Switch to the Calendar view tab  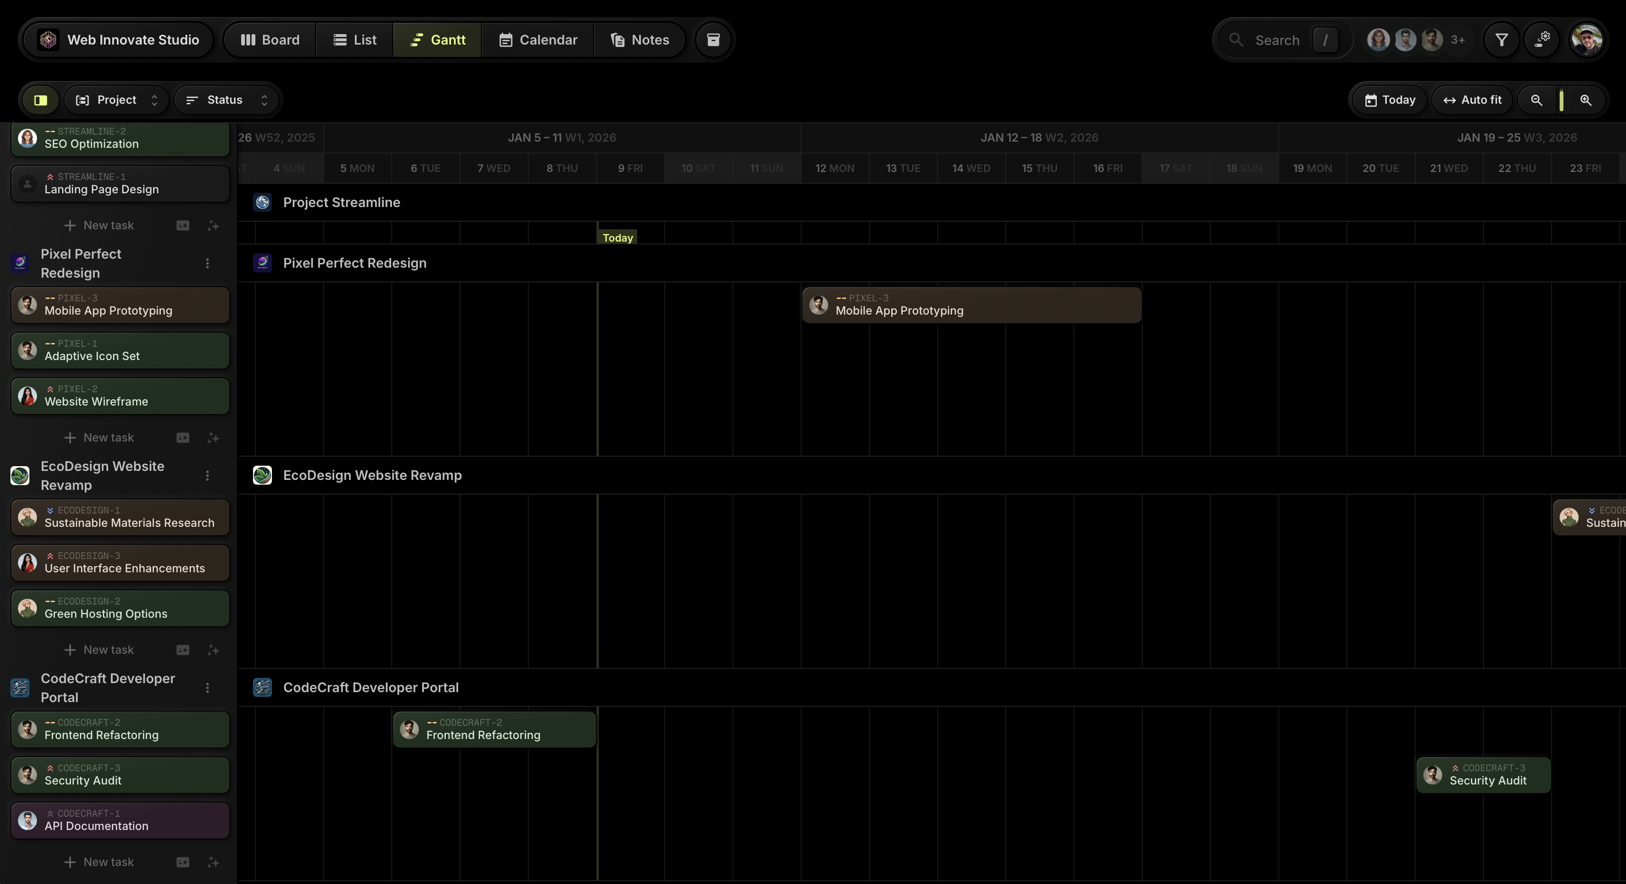click(x=538, y=40)
